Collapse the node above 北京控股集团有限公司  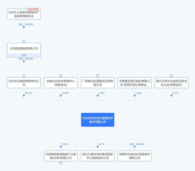[x=24, y=41]
